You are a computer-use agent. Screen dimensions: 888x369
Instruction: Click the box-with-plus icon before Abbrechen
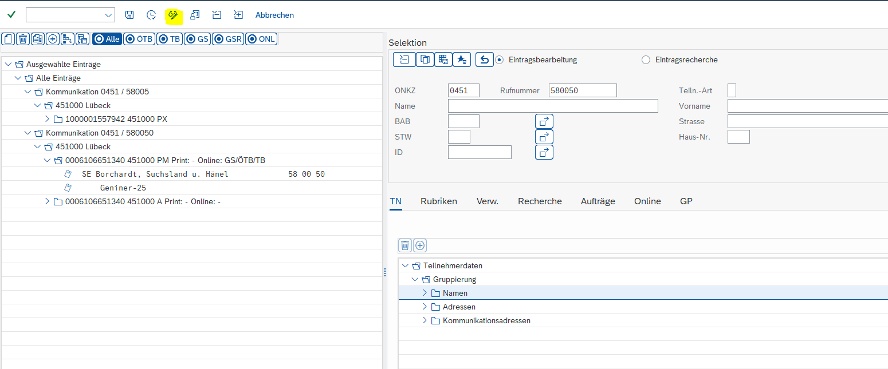click(x=238, y=15)
